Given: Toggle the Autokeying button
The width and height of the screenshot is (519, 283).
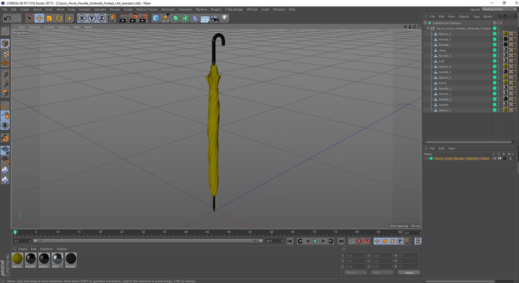Looking at the screenshot, I should click(359, 241).
